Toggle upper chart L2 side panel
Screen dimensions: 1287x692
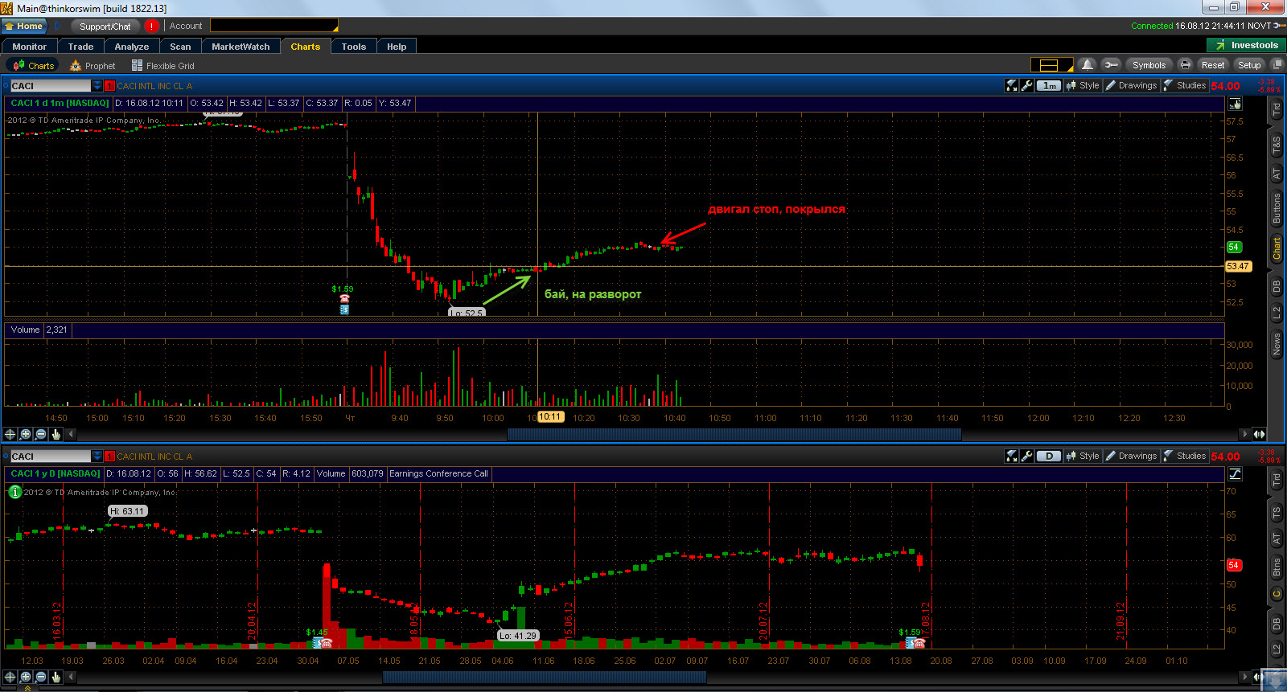point(1277,313)
